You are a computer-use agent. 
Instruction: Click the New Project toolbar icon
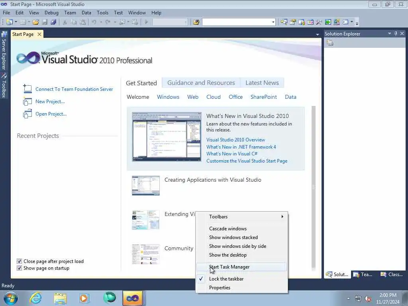tap(10, 22)
